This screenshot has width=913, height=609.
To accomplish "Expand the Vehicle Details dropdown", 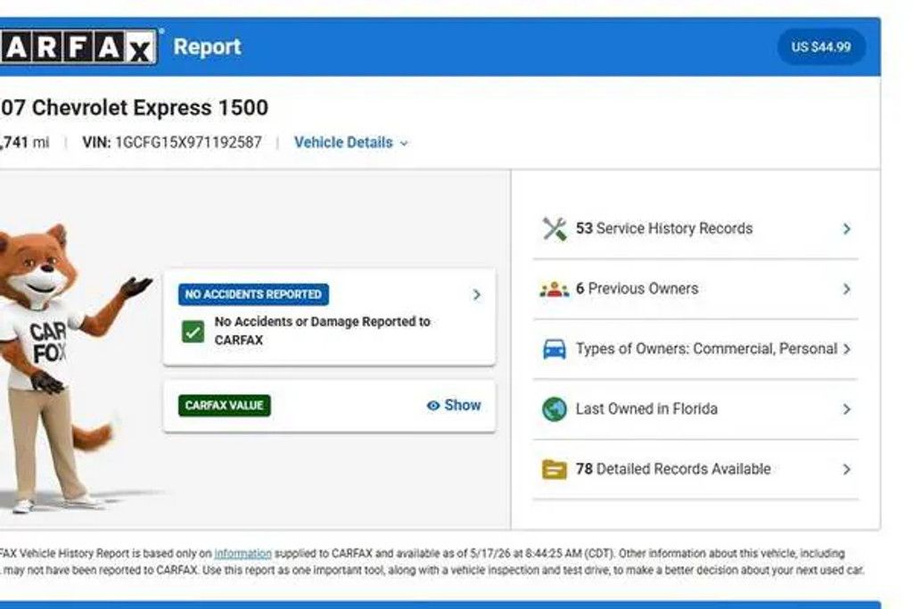I will (351, 143).
